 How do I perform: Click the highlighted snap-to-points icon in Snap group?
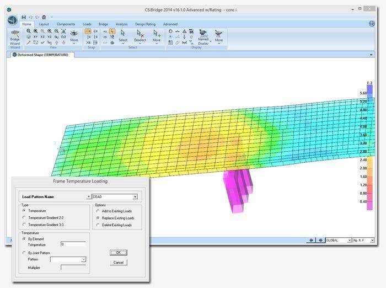88,31
